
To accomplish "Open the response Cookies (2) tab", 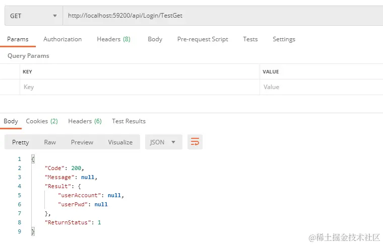I will (x=42, y=121).
